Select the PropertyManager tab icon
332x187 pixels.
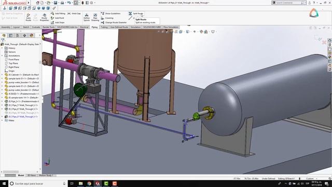[x=10, y=35]
